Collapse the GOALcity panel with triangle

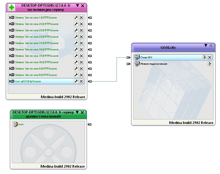pyautogui.click(x=206, y=45)
